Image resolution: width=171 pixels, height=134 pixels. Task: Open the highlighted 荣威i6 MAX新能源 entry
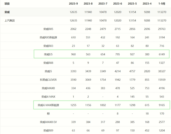[48, 105]
